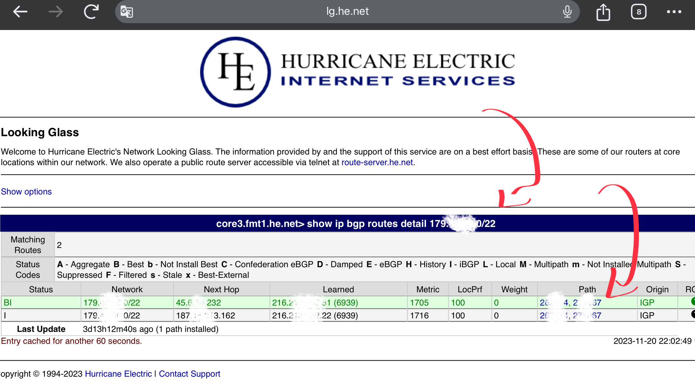695x386 pixels.
Task: Select IGP origin in the BI row
Action: [x=647, y=303]
